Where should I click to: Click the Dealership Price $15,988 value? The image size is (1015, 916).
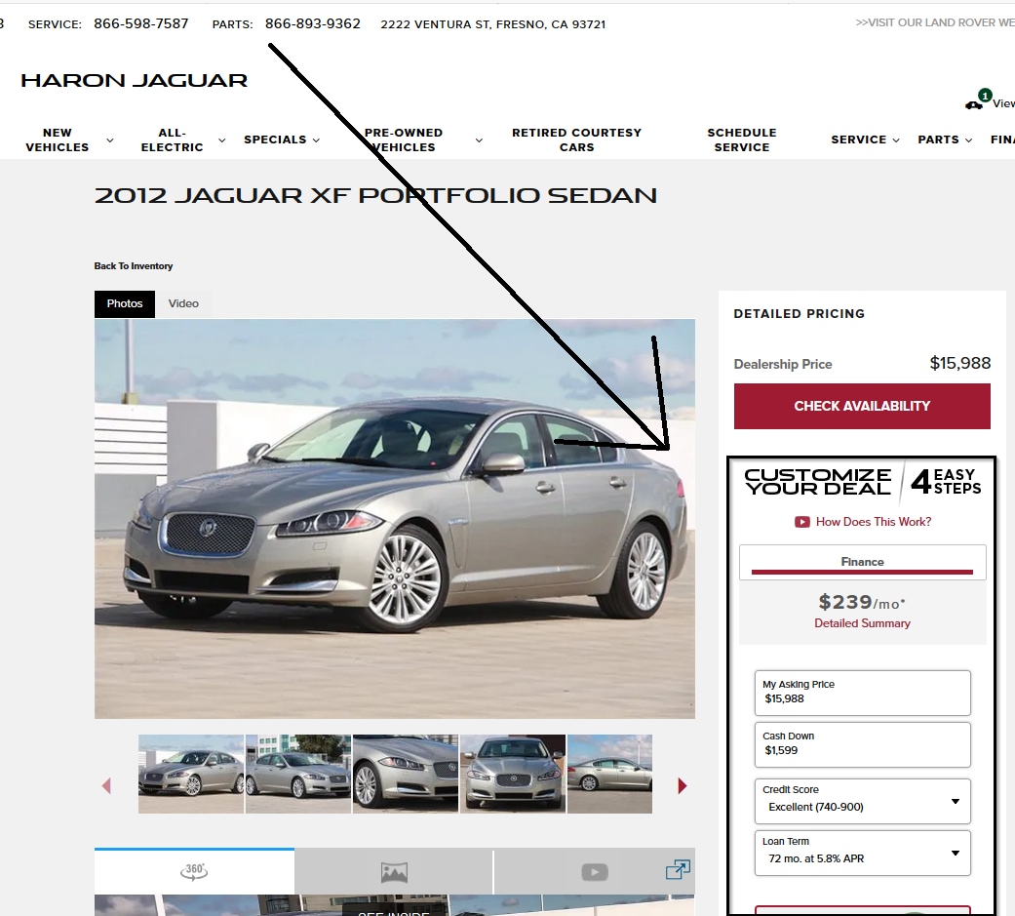click(960, 364)
